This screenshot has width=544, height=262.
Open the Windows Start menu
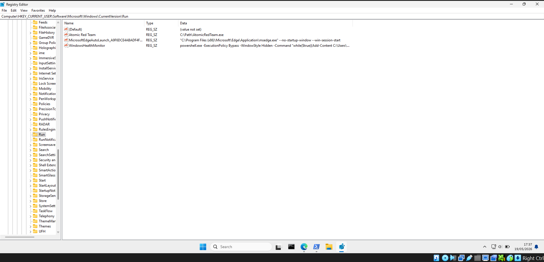coord(203,247)
